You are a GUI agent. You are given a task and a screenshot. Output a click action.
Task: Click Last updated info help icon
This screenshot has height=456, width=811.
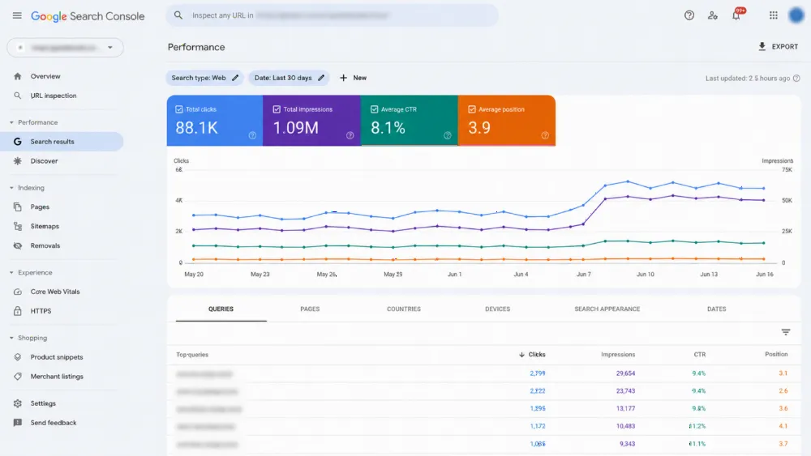coord(796,79)
